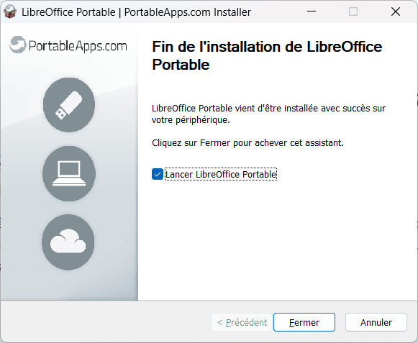
Task: Click empty white area below the checkbox
Action: click(277, 240)
